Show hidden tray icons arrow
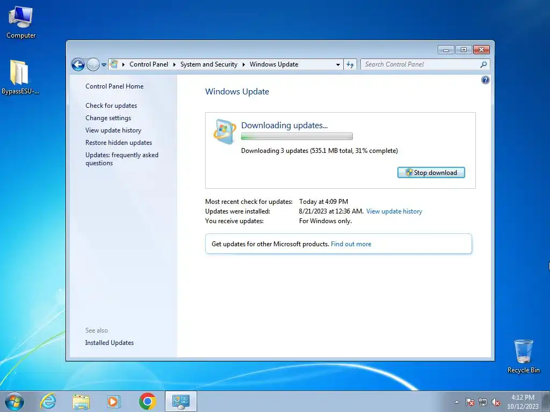The image size is (550, 412). [x=457, y=402]
